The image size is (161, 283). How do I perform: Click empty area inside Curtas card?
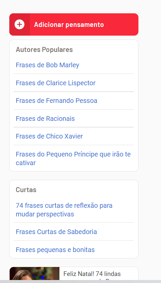click(x=108, y=189)
